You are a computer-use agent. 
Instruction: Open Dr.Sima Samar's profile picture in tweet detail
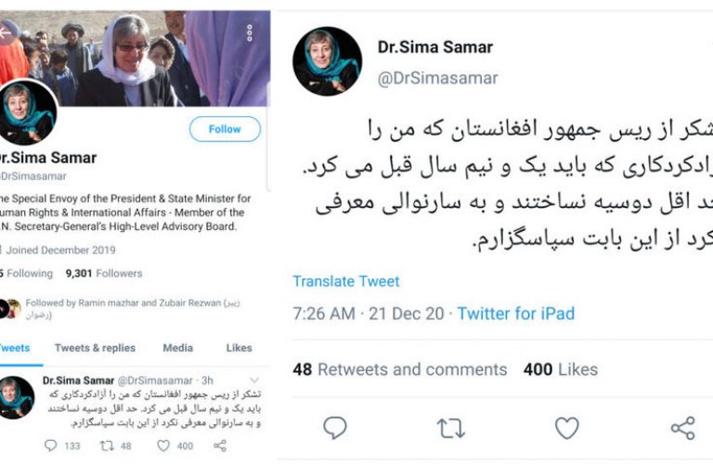click(328, 61)
